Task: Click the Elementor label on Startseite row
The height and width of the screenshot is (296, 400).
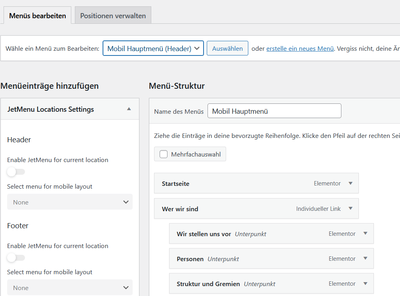Action: [x=327, y=183]
